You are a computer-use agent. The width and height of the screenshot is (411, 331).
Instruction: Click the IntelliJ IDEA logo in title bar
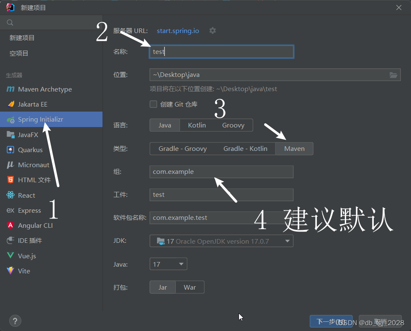point(10,8)
